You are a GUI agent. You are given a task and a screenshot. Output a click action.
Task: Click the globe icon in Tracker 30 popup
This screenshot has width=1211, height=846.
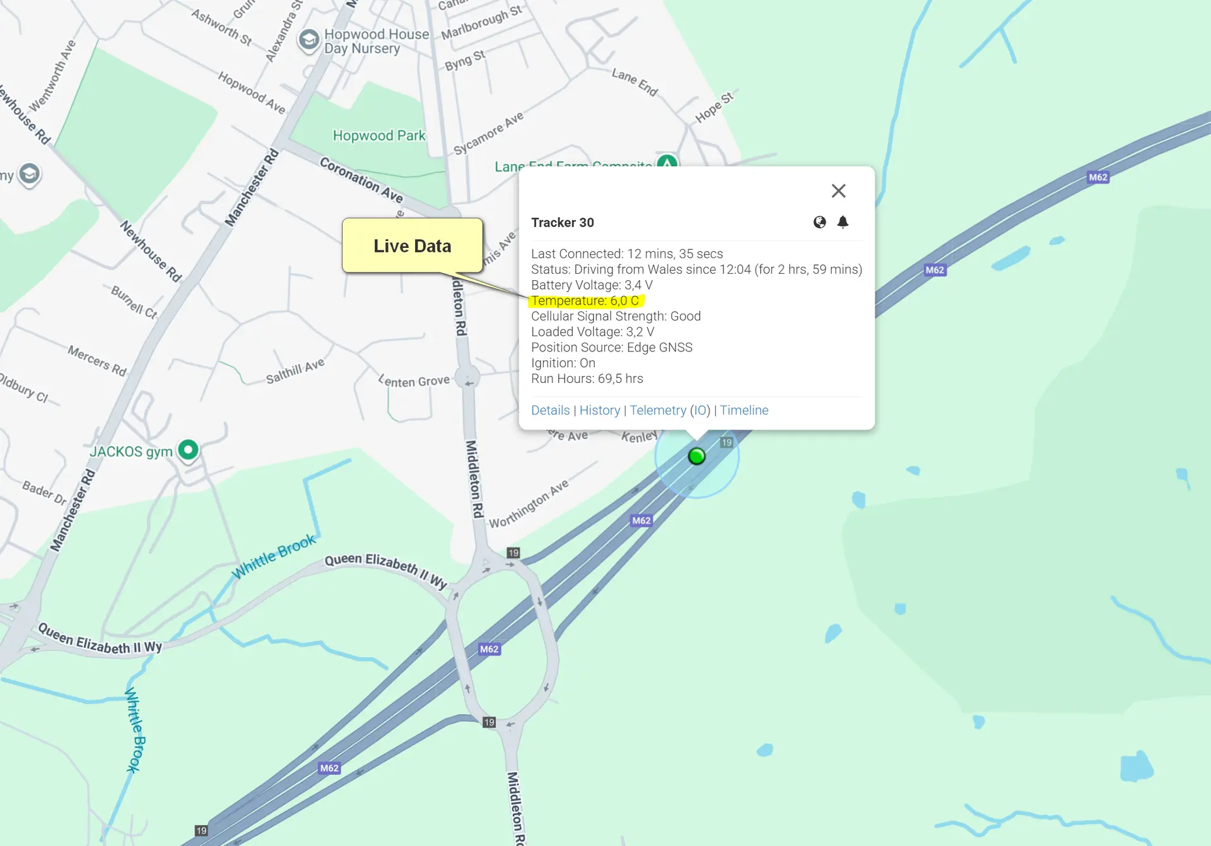tap(819, 222)
